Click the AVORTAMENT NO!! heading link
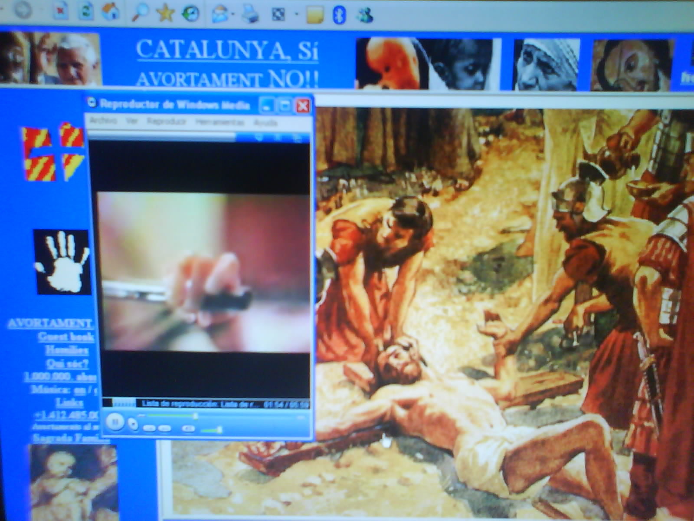Viewport: 694px width, 521px height. (x=227, y=79)
